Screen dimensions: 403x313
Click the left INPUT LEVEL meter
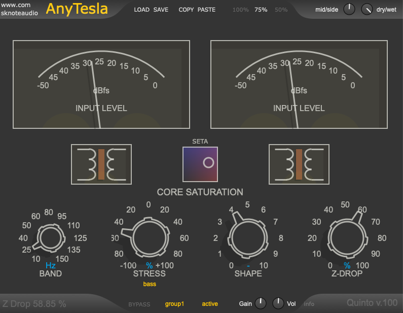pyautogui.click(x=101, y=84)
